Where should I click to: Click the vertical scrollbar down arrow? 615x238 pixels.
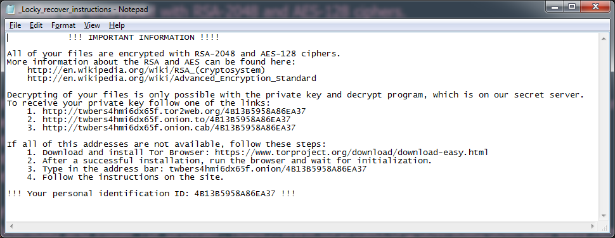tap(603, 216)
